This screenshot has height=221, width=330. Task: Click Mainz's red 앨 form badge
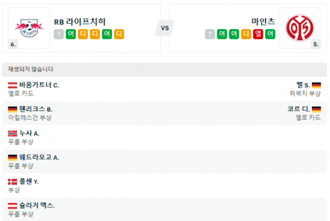(x=257, y=34)
